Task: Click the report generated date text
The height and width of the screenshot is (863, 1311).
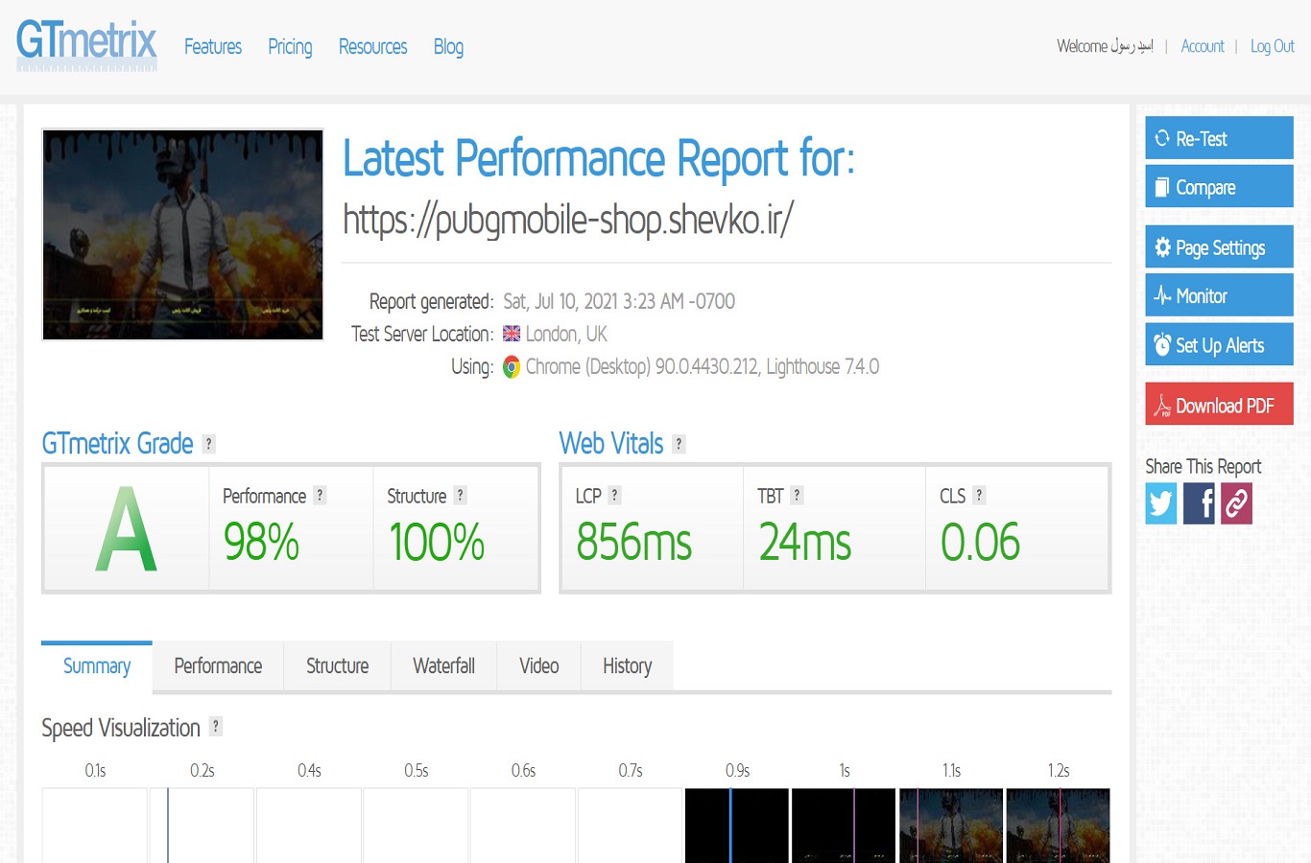Action: coord(619,301)
